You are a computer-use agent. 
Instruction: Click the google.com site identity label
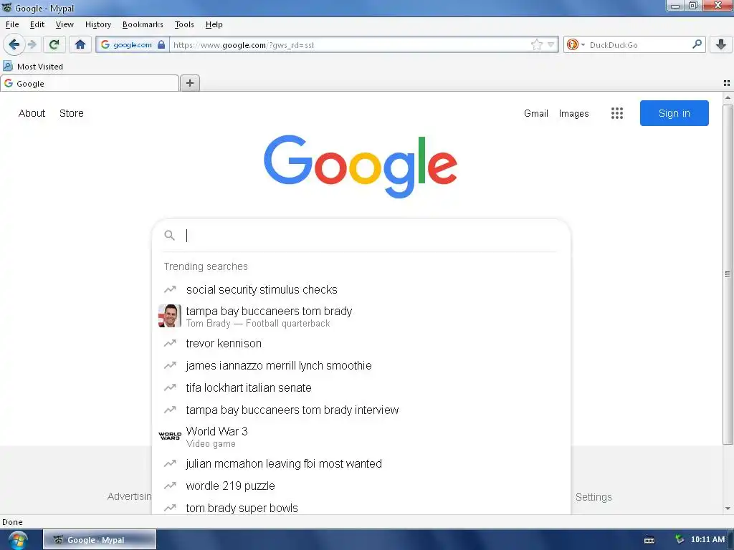point(133,45)
